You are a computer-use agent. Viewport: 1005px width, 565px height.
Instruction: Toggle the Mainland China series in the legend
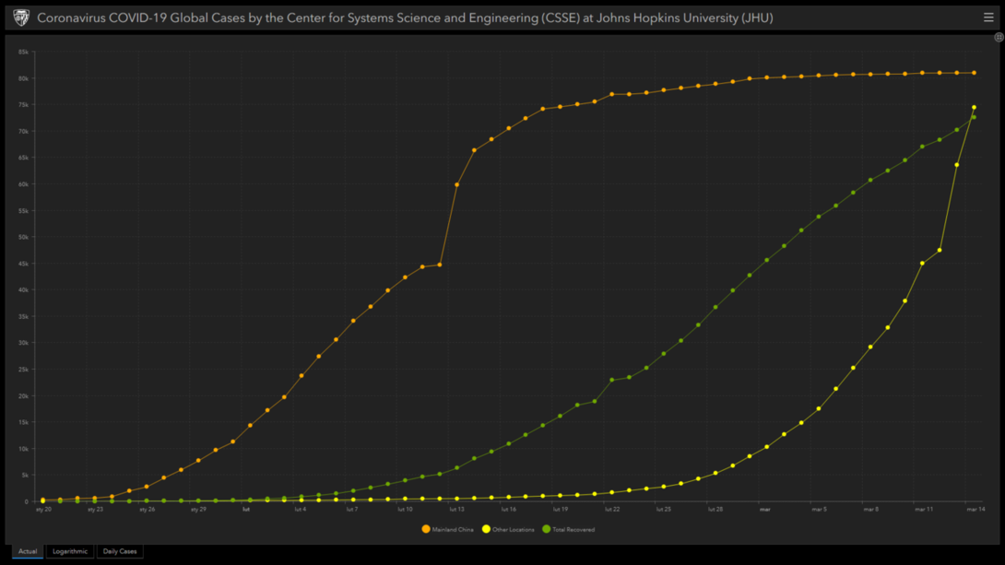[447, 529]
